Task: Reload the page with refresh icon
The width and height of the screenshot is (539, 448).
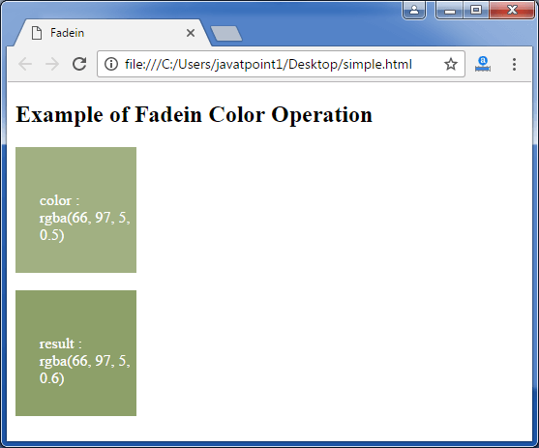Action: pyautogui.click(x=79, y=64)
